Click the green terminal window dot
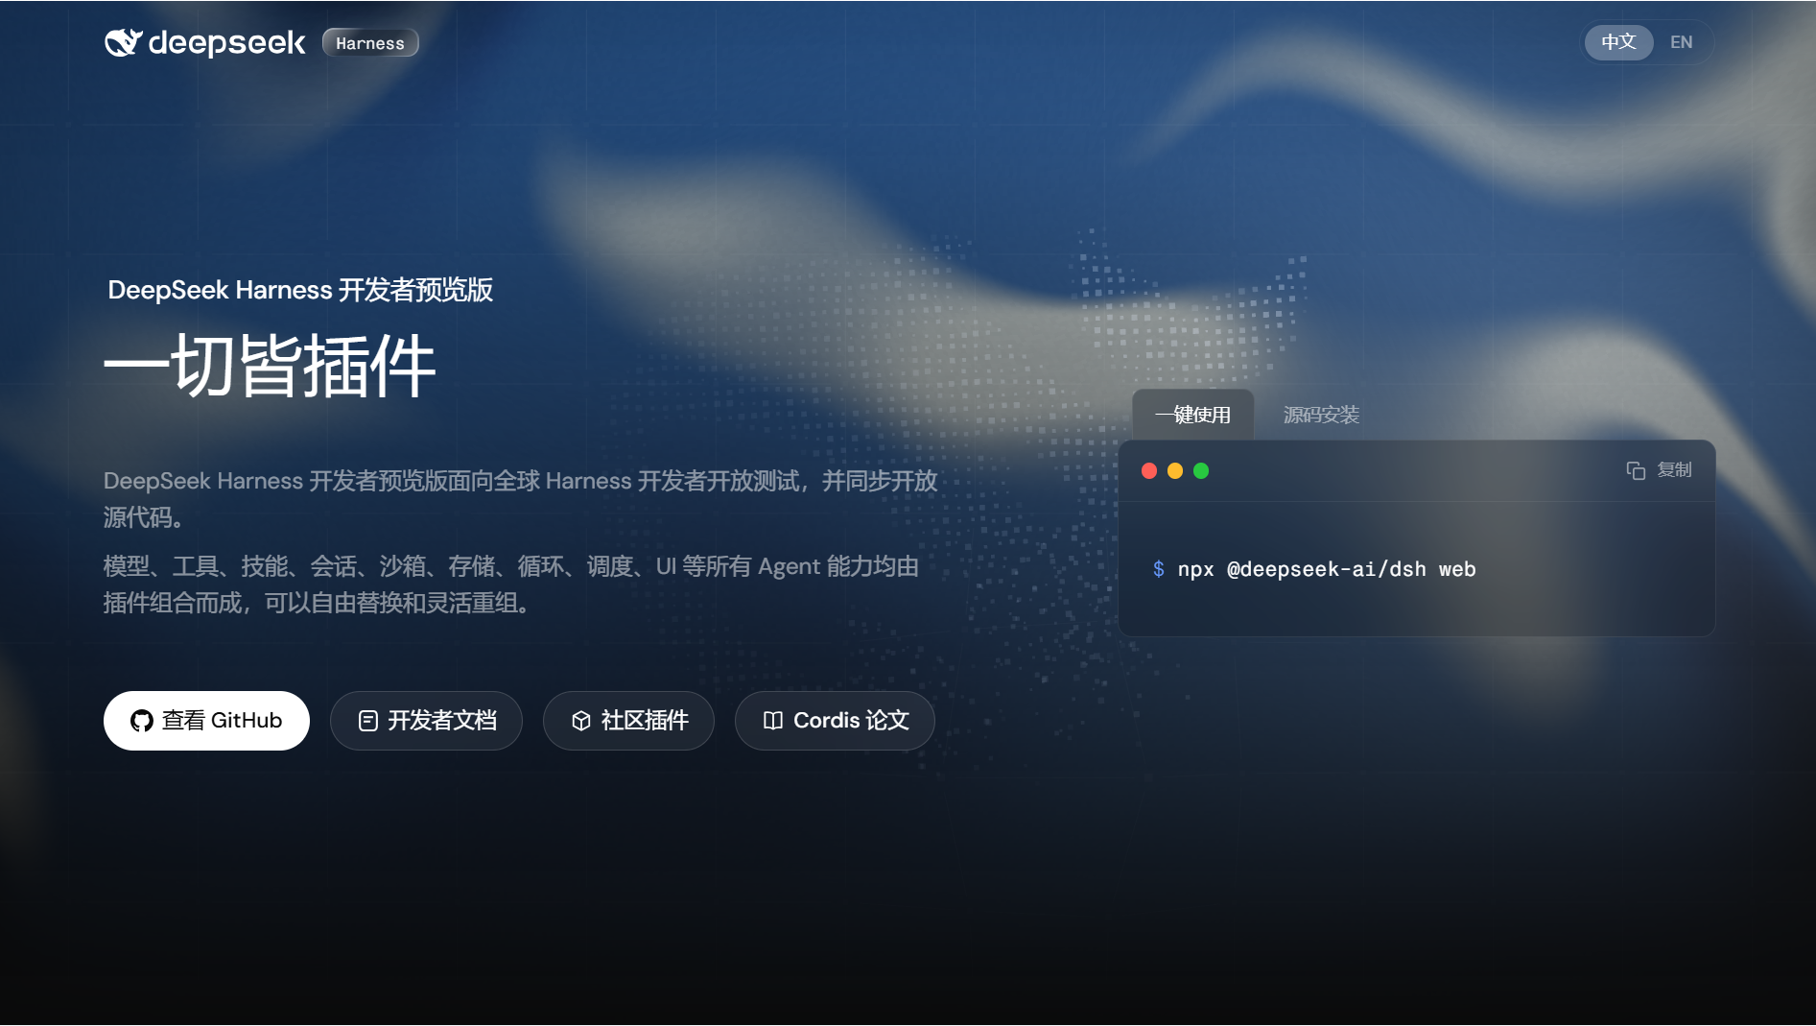Screen dimensions: 1816x1026 (1200, 471)
